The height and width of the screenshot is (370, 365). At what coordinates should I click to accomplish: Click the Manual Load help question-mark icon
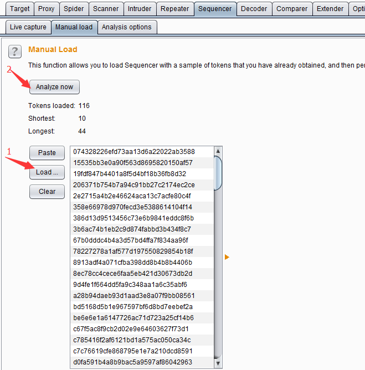point(15,52)
